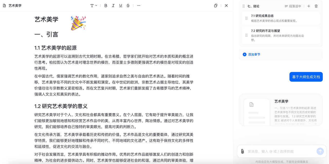Type in the message input field
Screen dimensions: 329x164
280,151
